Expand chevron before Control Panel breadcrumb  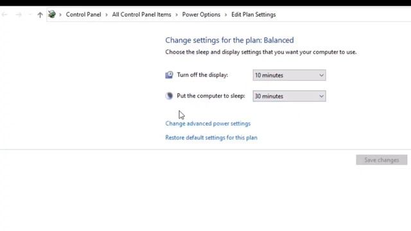click(x=60, y=15)
